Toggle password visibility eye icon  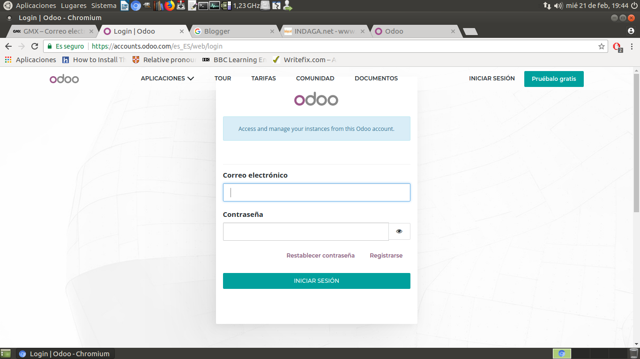[x=399, y=231]
